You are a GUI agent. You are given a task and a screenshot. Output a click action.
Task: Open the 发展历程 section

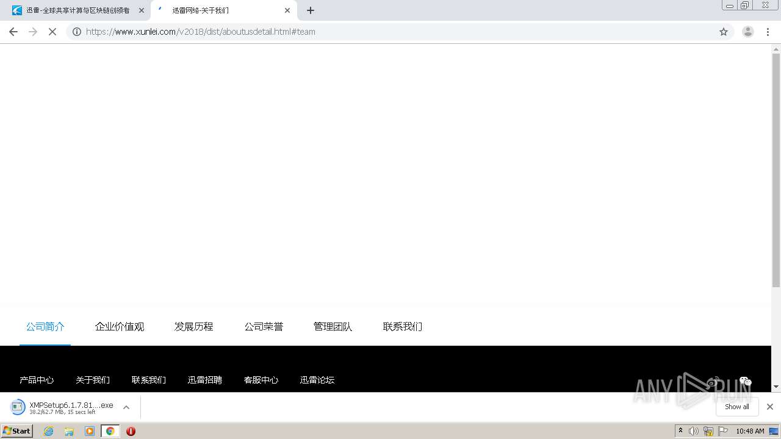click(194, 327)
